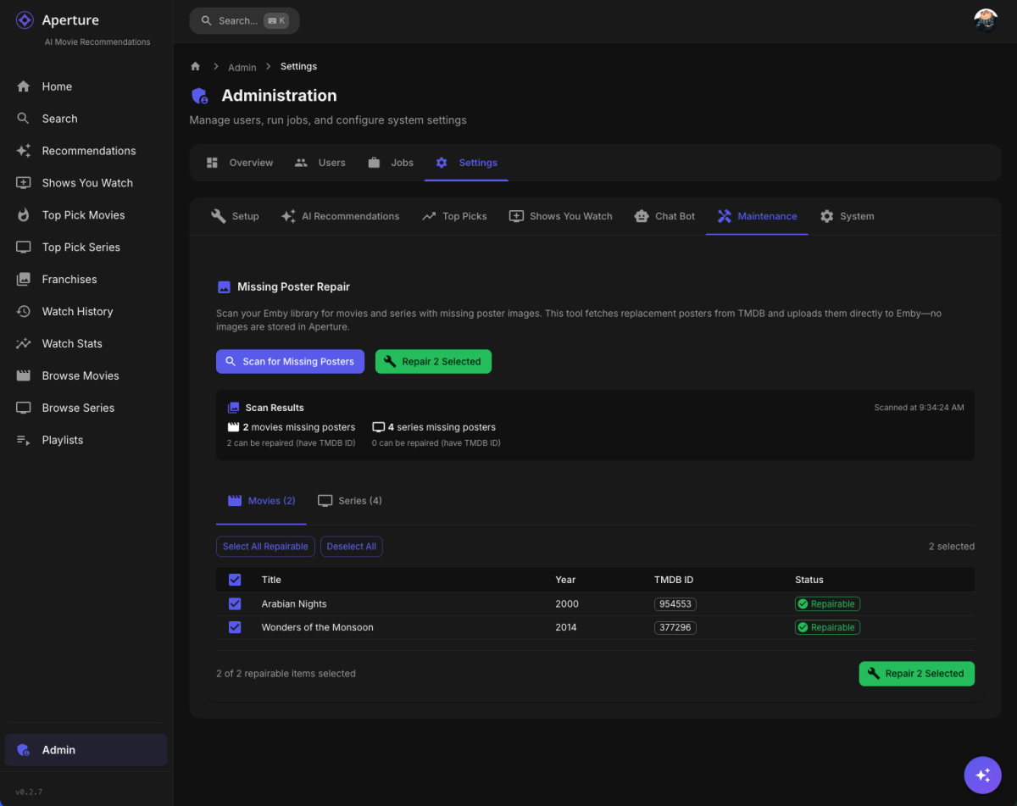The height and width of the screenshot is (806, 1017).
Task: Open Playlists in the sidebar
Action: tap(62, 440)
